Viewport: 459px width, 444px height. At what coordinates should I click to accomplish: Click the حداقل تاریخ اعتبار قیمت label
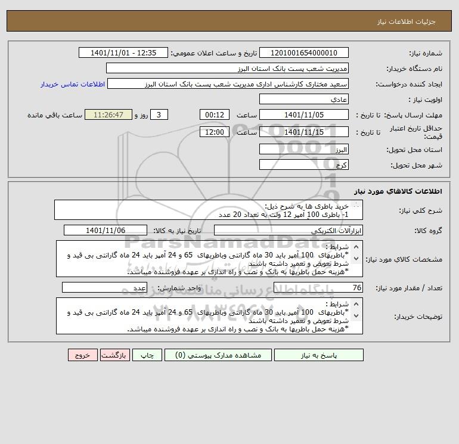coord(416,132)
